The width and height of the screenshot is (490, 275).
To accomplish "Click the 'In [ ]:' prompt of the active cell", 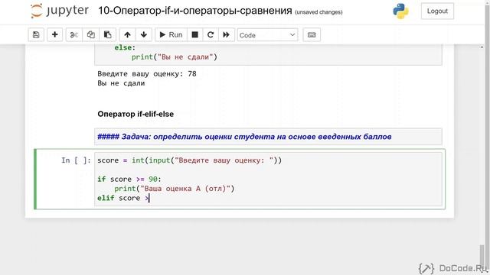I will (76, 160).
